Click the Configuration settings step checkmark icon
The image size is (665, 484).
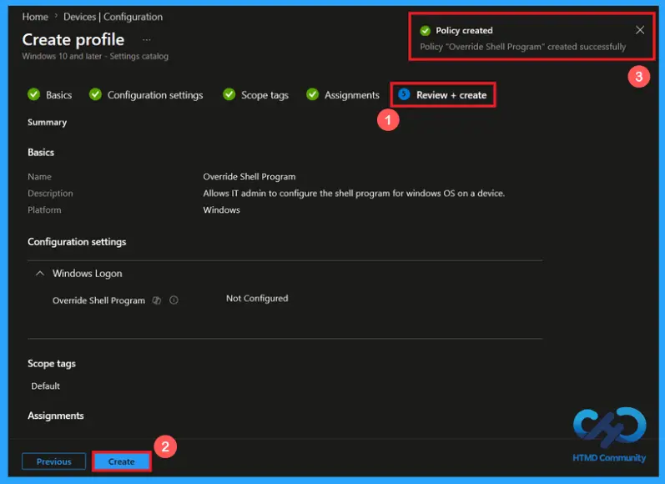[x=95, y=94]
